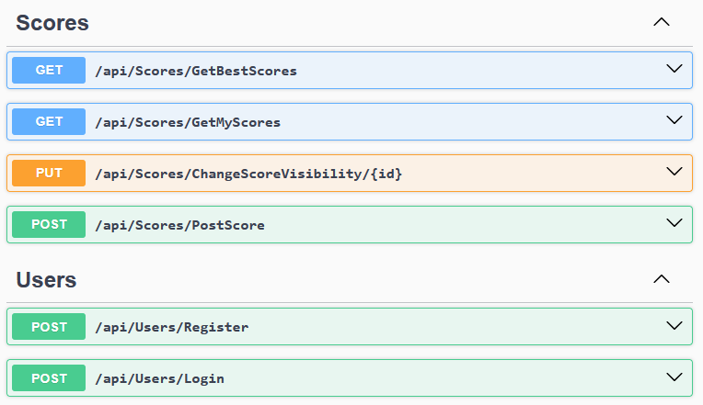703x405 pixels.
Task: Click the chevron icon on Register endpoint
Action: [673, 326]
